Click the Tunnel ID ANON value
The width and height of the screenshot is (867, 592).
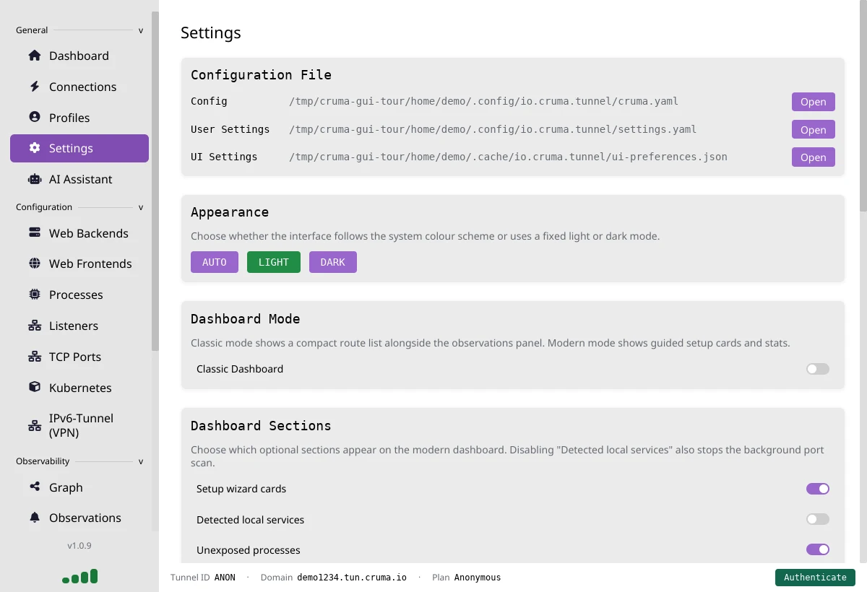225,578
